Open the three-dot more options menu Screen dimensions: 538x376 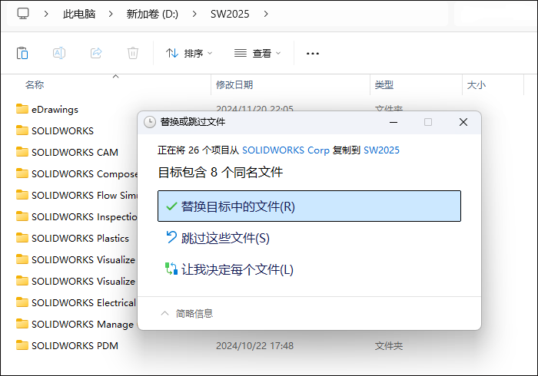tap(313, 54)
